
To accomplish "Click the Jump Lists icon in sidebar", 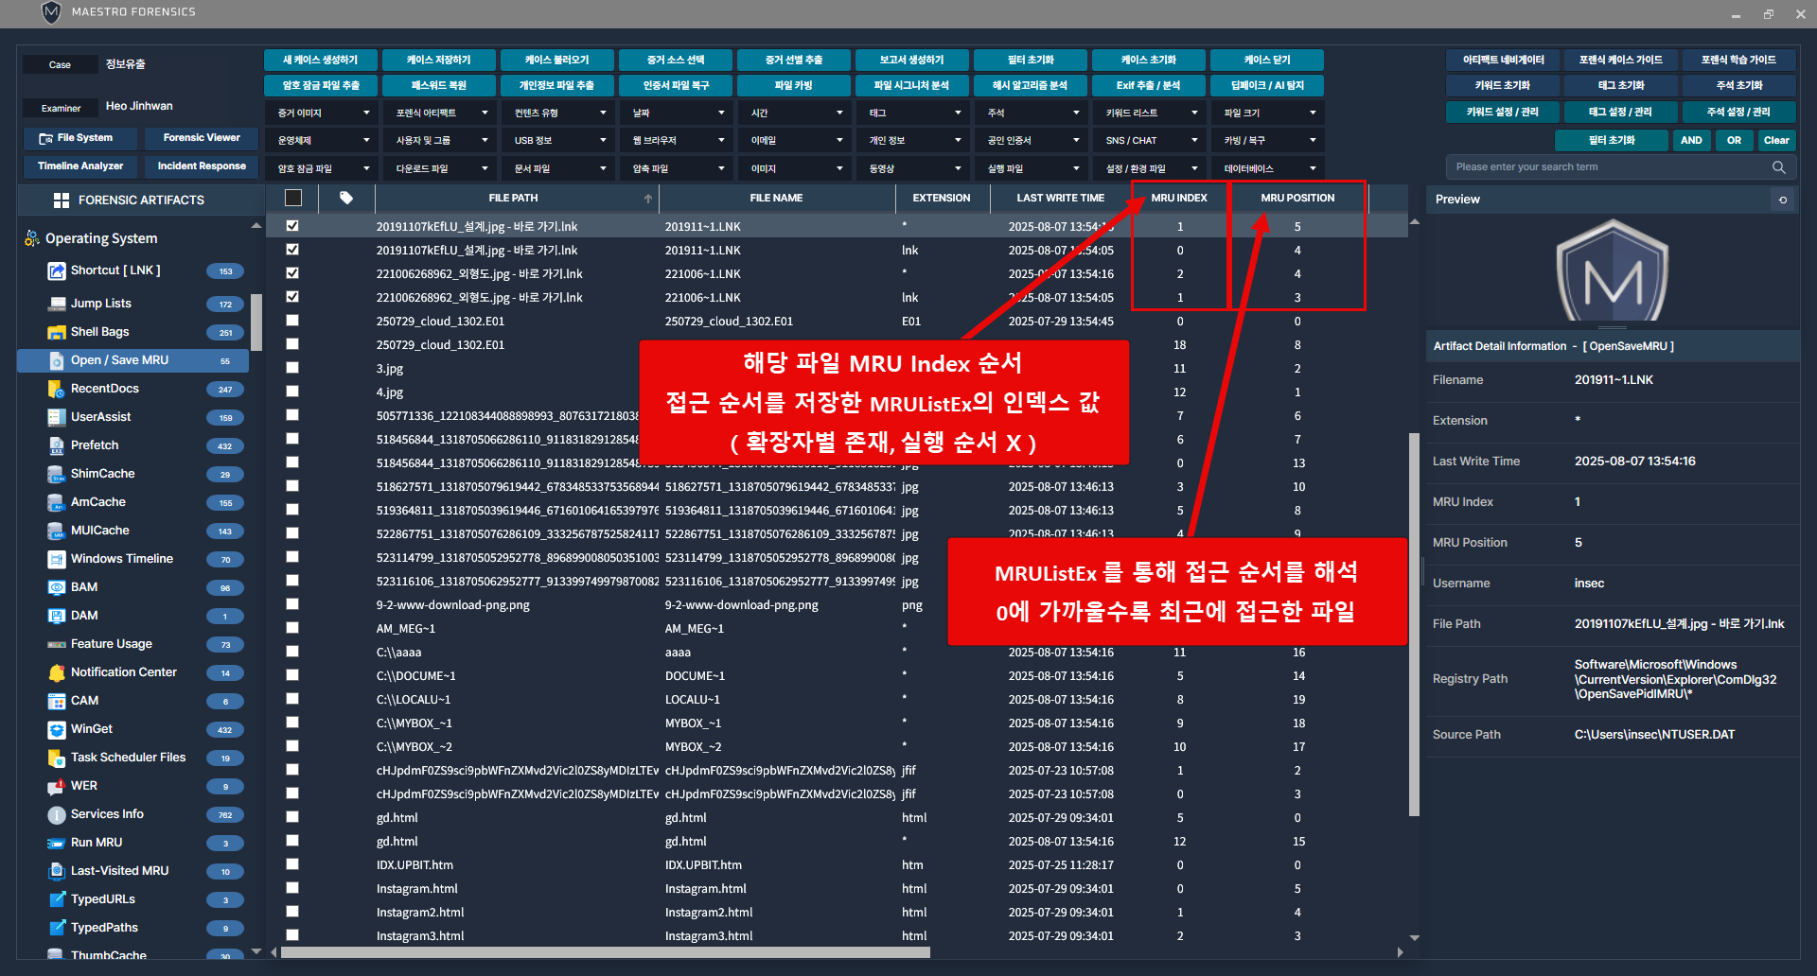I will (x=56, y=304).
